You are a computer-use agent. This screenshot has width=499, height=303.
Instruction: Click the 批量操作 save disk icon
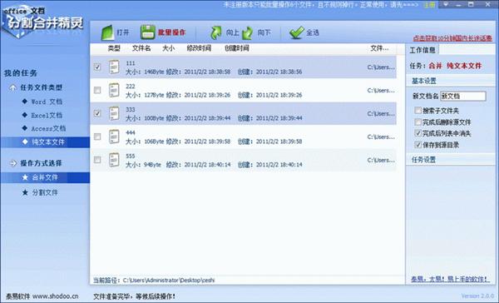148,32
